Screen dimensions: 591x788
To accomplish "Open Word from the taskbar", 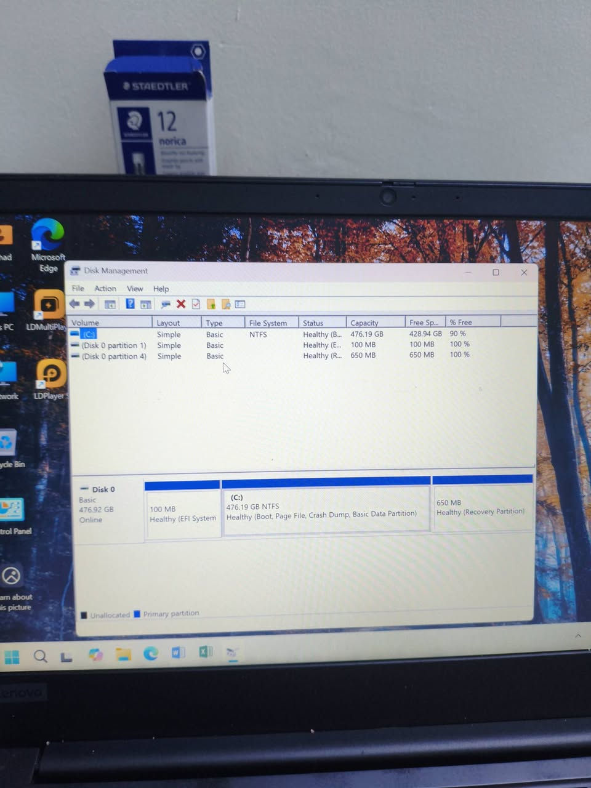I will [179, 652].
